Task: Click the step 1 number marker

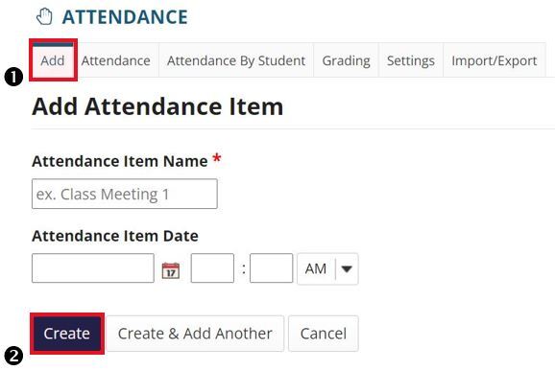Action: point(13,77)
